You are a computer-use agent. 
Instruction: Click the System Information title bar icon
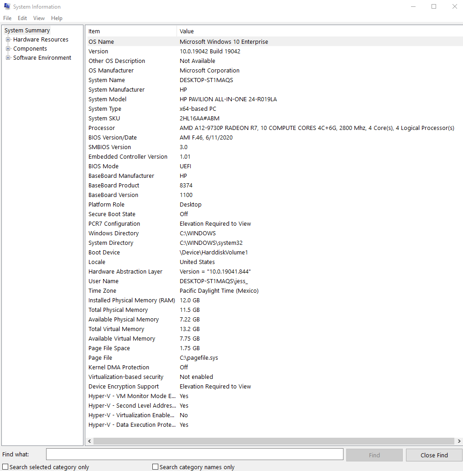(7, 6)
